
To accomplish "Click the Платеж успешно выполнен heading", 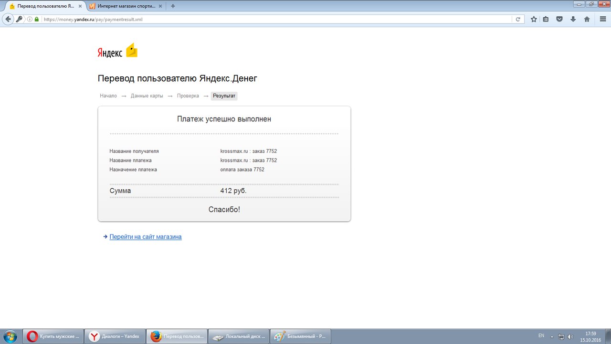I will 224,119.
